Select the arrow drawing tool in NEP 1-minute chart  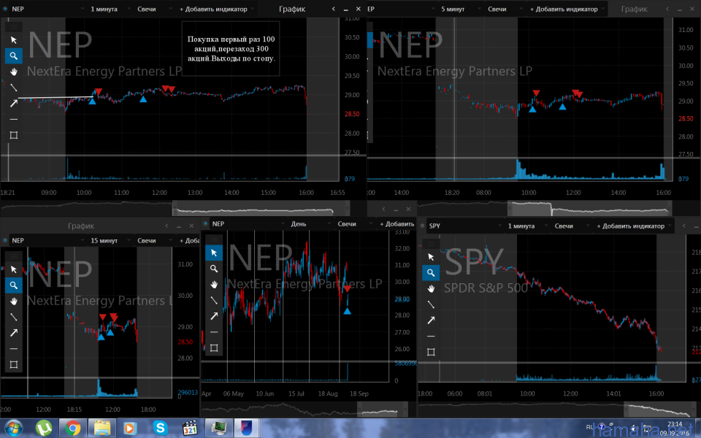click(x=14, y=103)
